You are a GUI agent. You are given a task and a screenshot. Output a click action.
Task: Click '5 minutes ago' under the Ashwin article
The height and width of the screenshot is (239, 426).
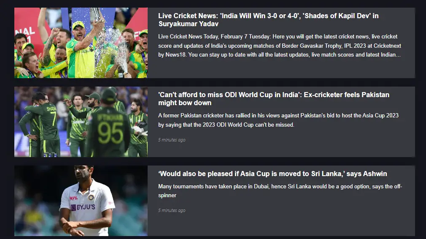tap(172, 210)
